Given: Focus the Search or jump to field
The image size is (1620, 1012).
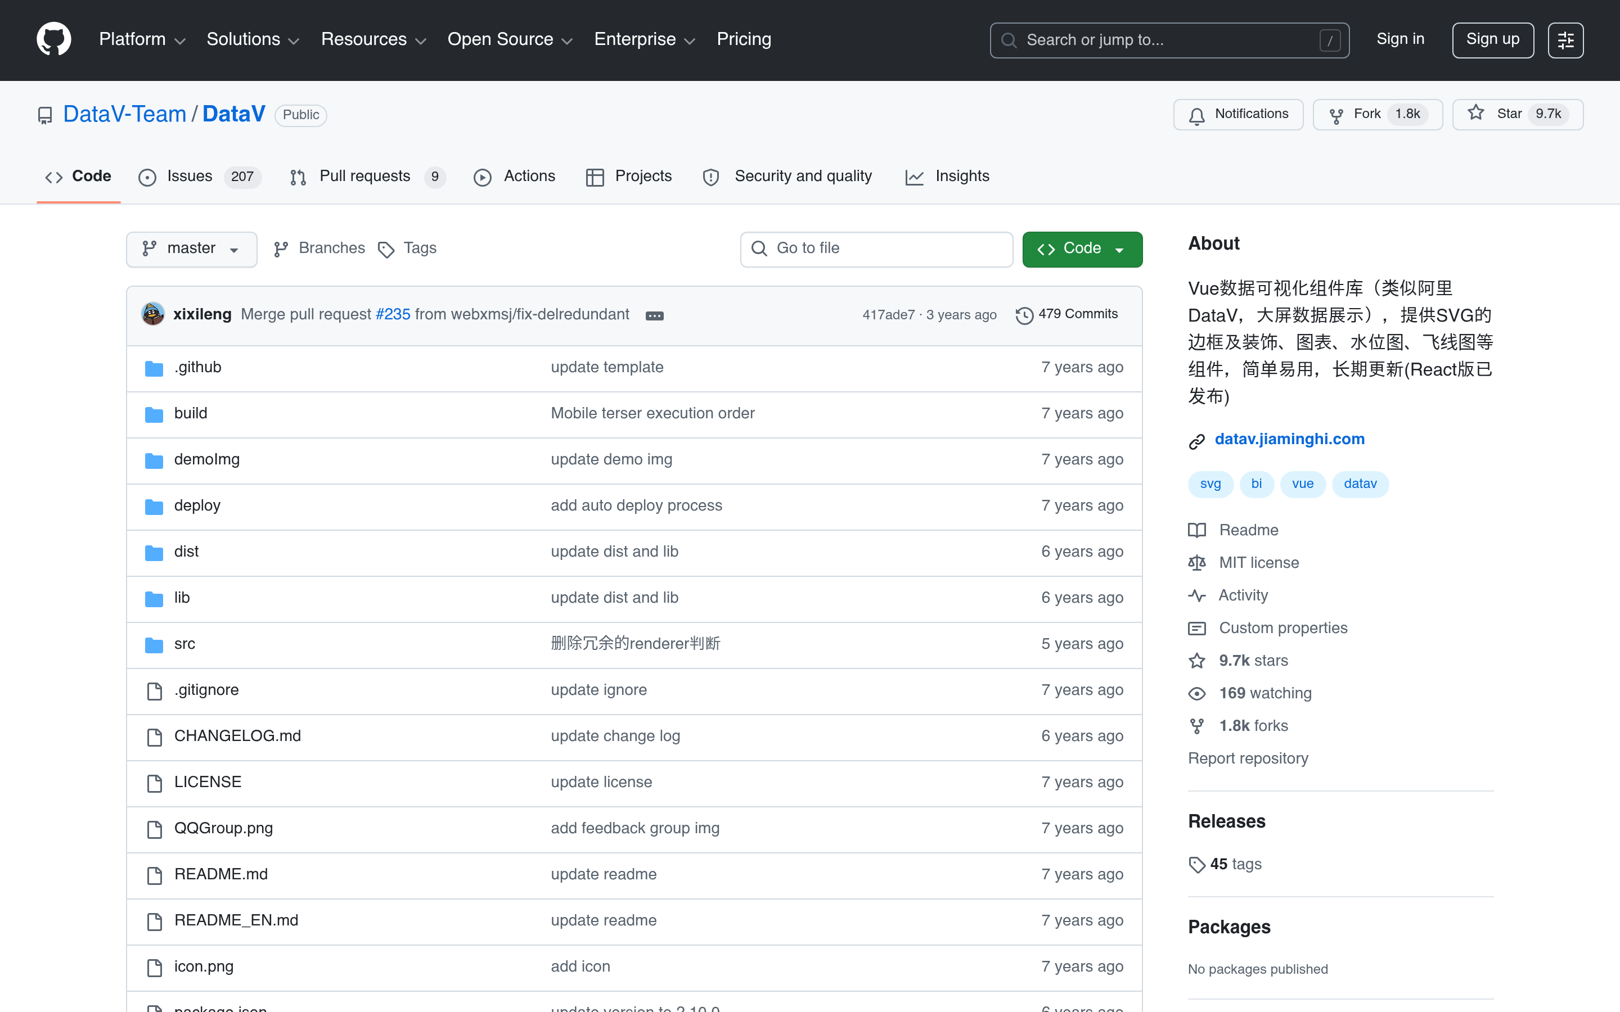Looking at the screenshot, I should 1169,40.
